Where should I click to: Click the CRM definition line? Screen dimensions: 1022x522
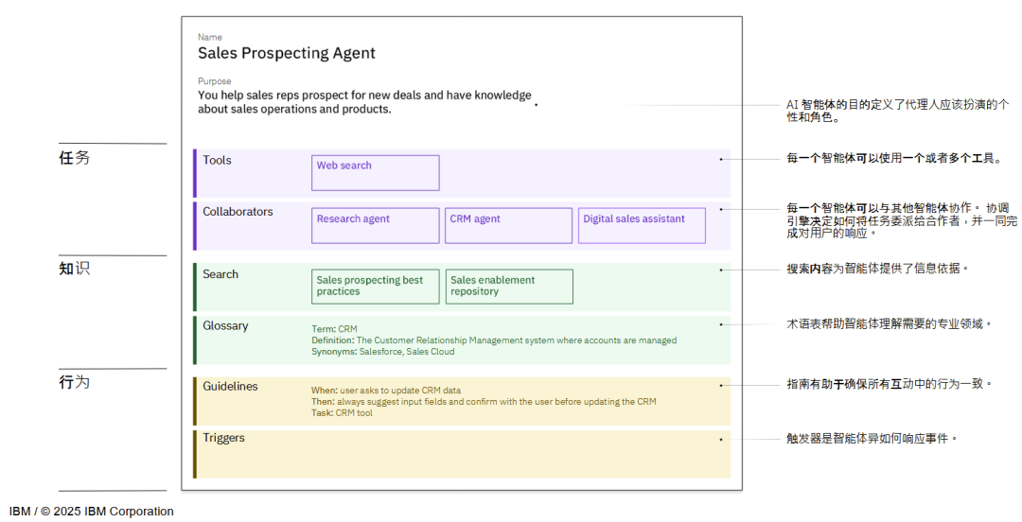494,340
